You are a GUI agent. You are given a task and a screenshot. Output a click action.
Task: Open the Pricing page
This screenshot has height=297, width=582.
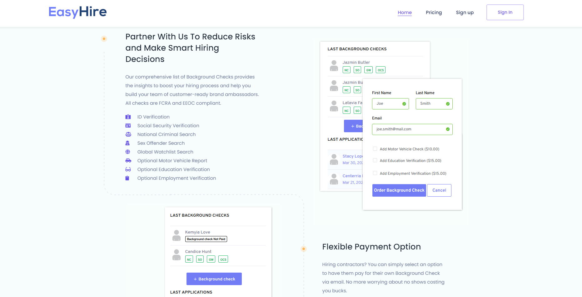[x=434, y=13]
